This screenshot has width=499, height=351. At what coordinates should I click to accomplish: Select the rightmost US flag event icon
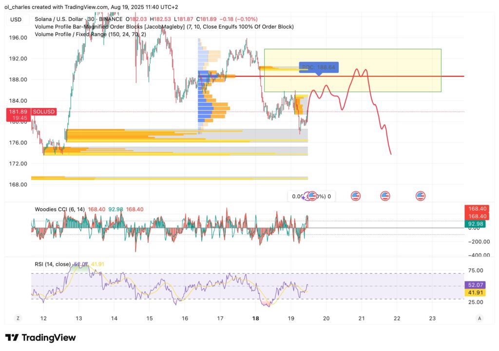point(421,196)
